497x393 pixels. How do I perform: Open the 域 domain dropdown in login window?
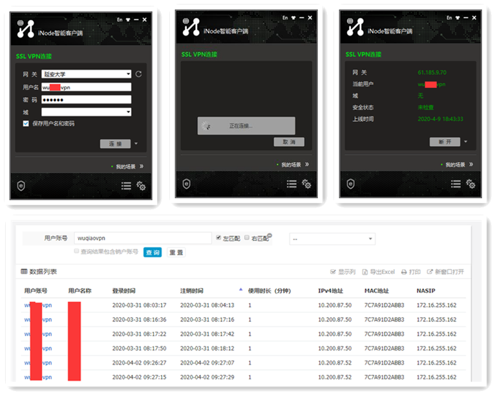point(86,112)
